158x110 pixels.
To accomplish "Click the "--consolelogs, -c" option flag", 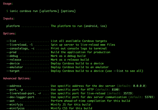I will pyautogui.click(x=20, y=48).
